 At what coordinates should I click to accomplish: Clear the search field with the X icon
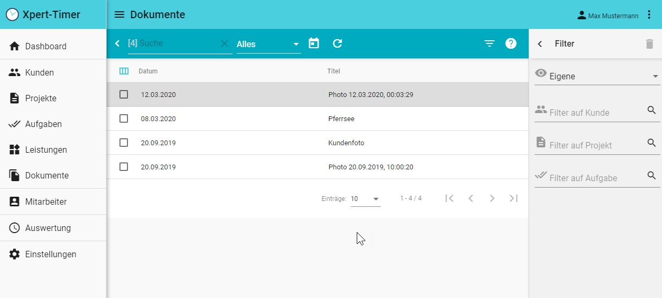tap(224, 43)
